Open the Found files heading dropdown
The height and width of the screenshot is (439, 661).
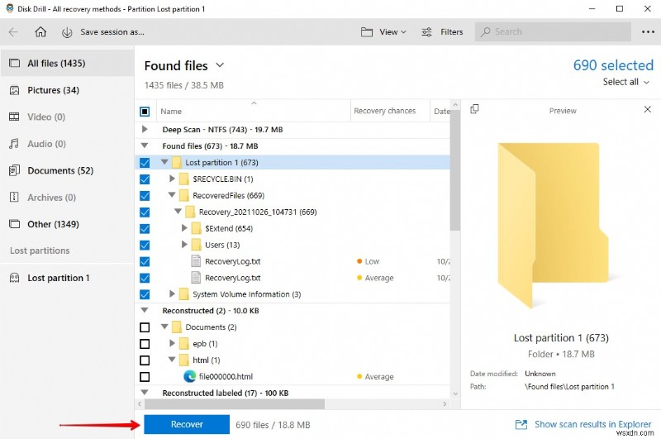[x=220, y=65]
